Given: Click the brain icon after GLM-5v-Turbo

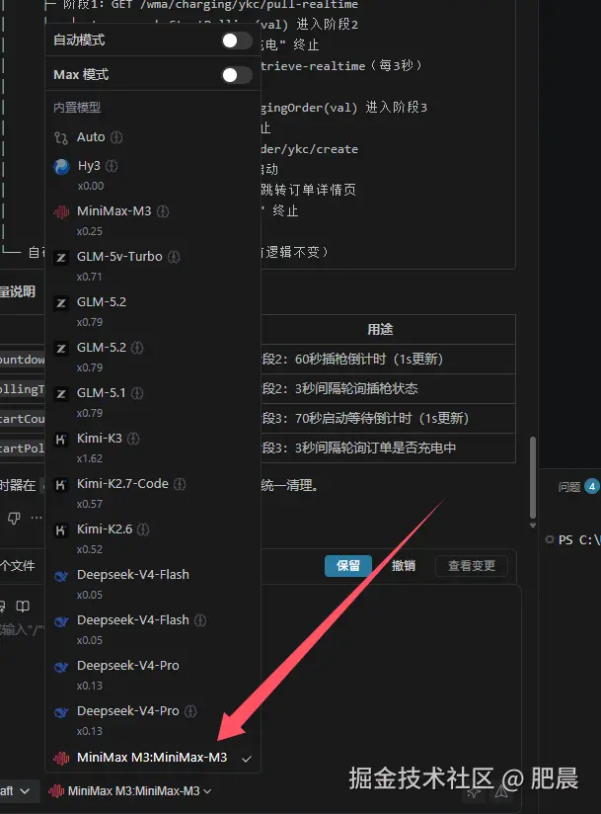Looking at the screenshot, I should pyautogui.click(x=174, y=257).
